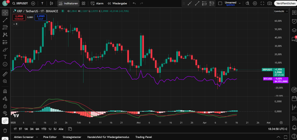The image size is (297, 140).
Task: Select the crosshair cursor tool
Action: pos(5,13)
